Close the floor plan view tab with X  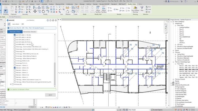click(x=60, y=20)
